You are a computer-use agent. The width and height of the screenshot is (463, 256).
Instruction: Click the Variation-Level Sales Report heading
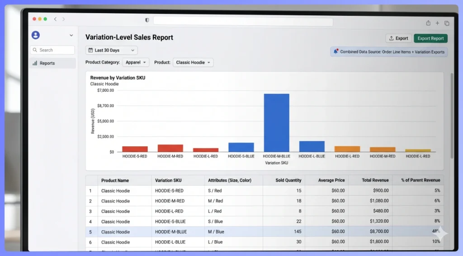129,37
